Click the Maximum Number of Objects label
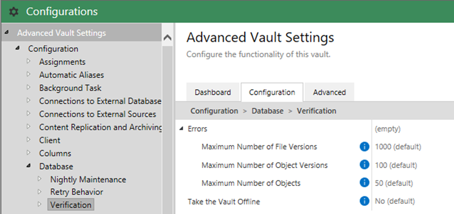454x214 pixels. click(251, 183)
